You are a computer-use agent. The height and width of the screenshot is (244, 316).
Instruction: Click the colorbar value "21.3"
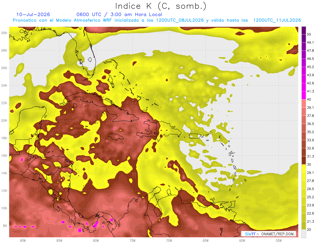[310, 222]
